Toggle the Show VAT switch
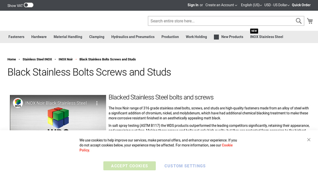 [x=28, y=5]
